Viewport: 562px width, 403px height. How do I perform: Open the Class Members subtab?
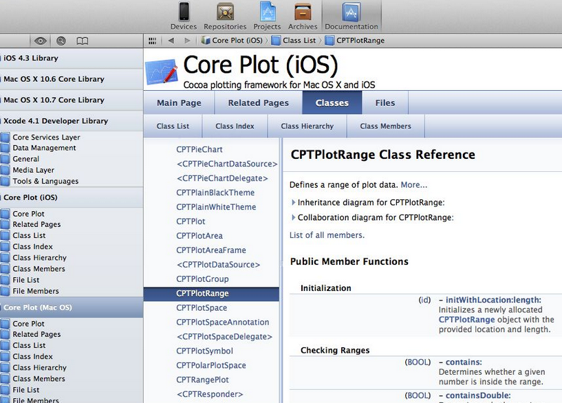(386, 126)
